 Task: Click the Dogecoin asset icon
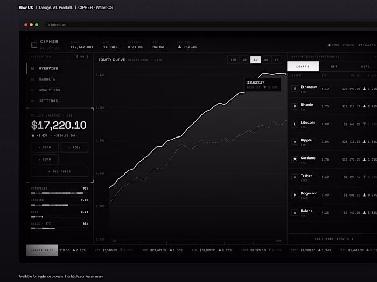pos(295,195)
